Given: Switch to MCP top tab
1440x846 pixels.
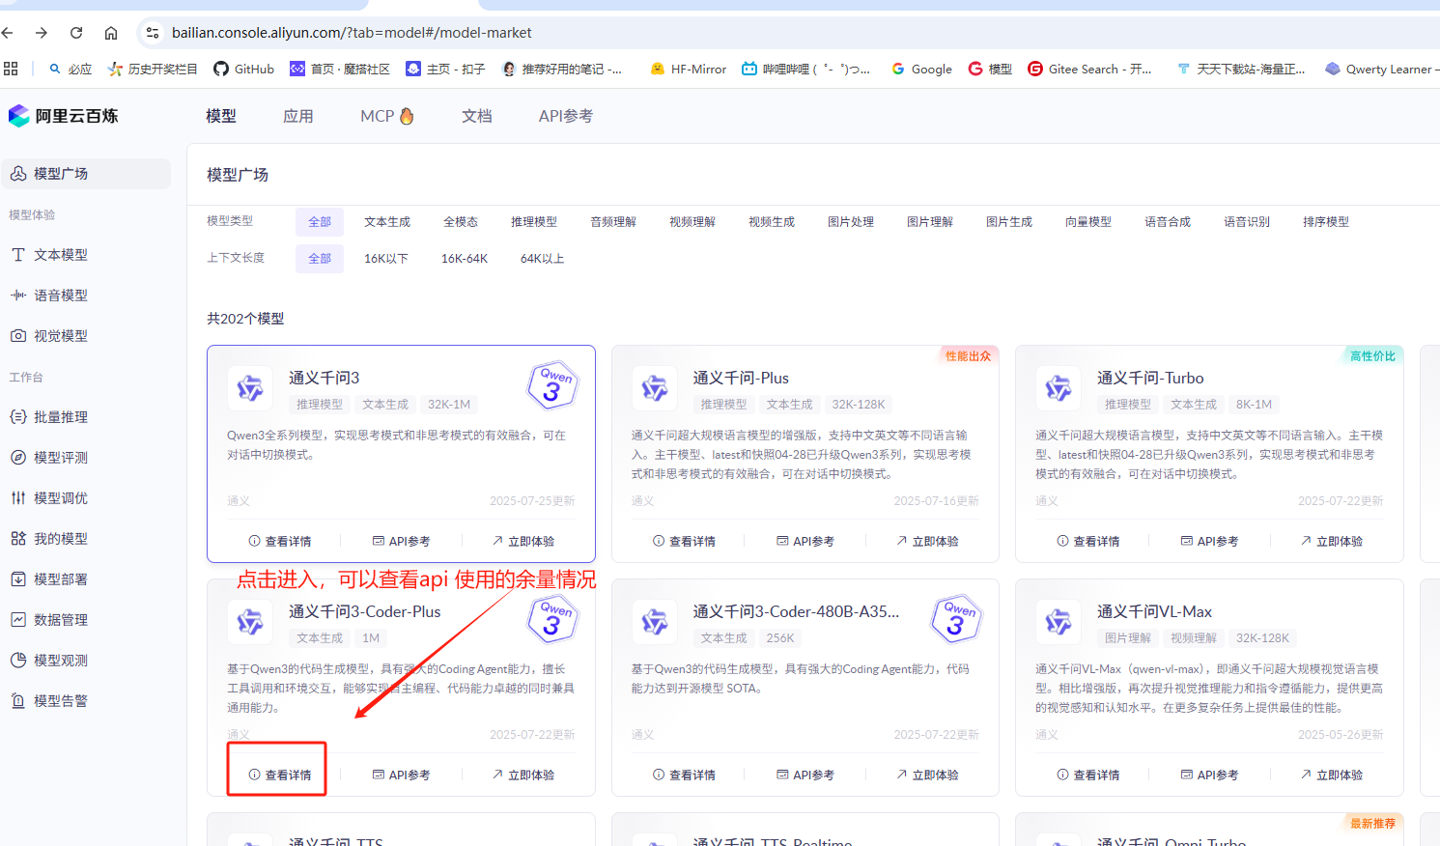Looking at the screenshot, I should point(386,116).
